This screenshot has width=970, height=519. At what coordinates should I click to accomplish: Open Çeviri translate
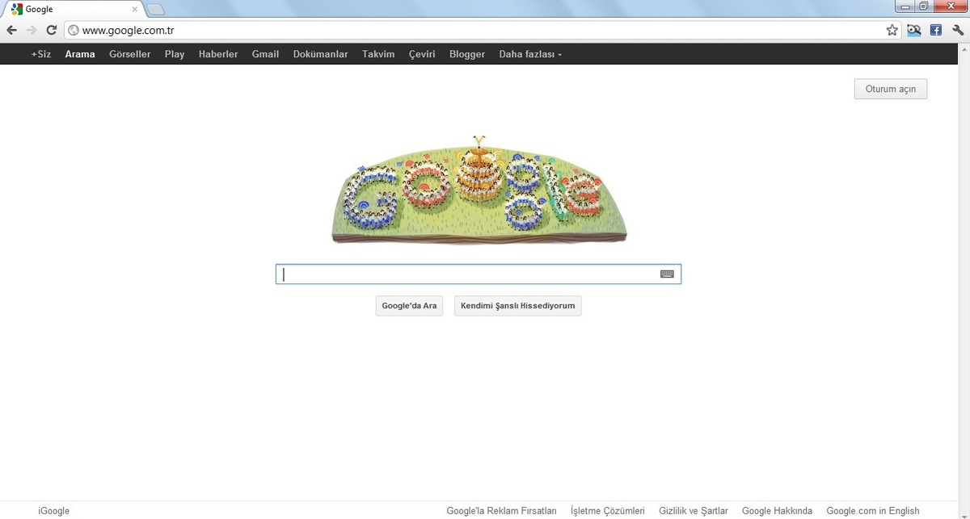pyautogui.click(x=422, y=54)
